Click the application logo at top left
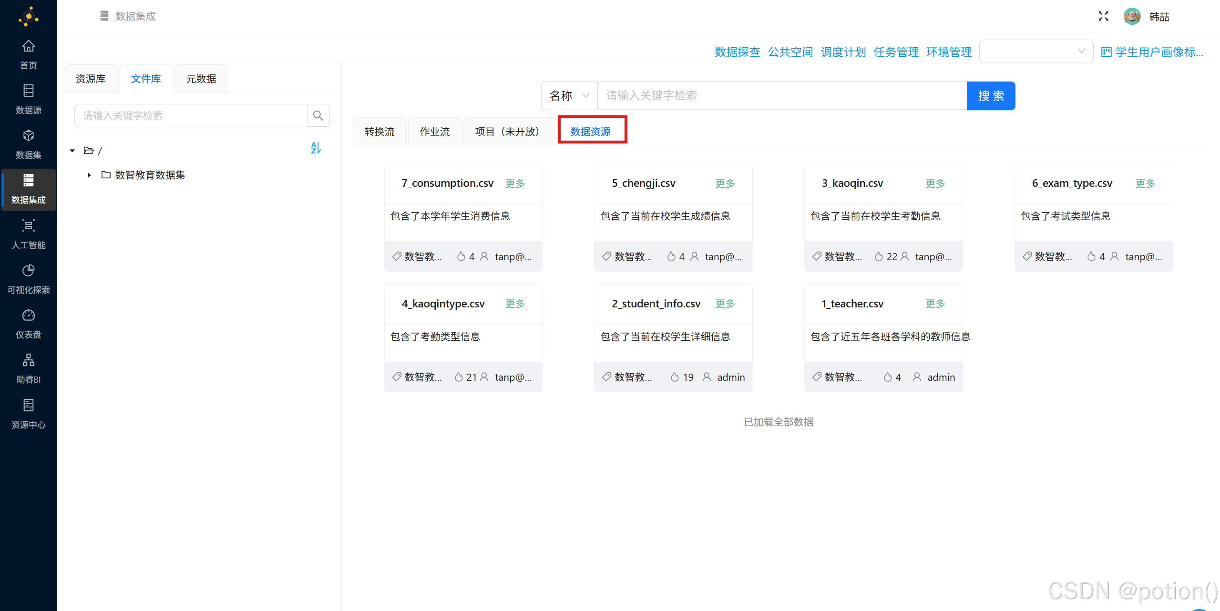 click(29, 17)
